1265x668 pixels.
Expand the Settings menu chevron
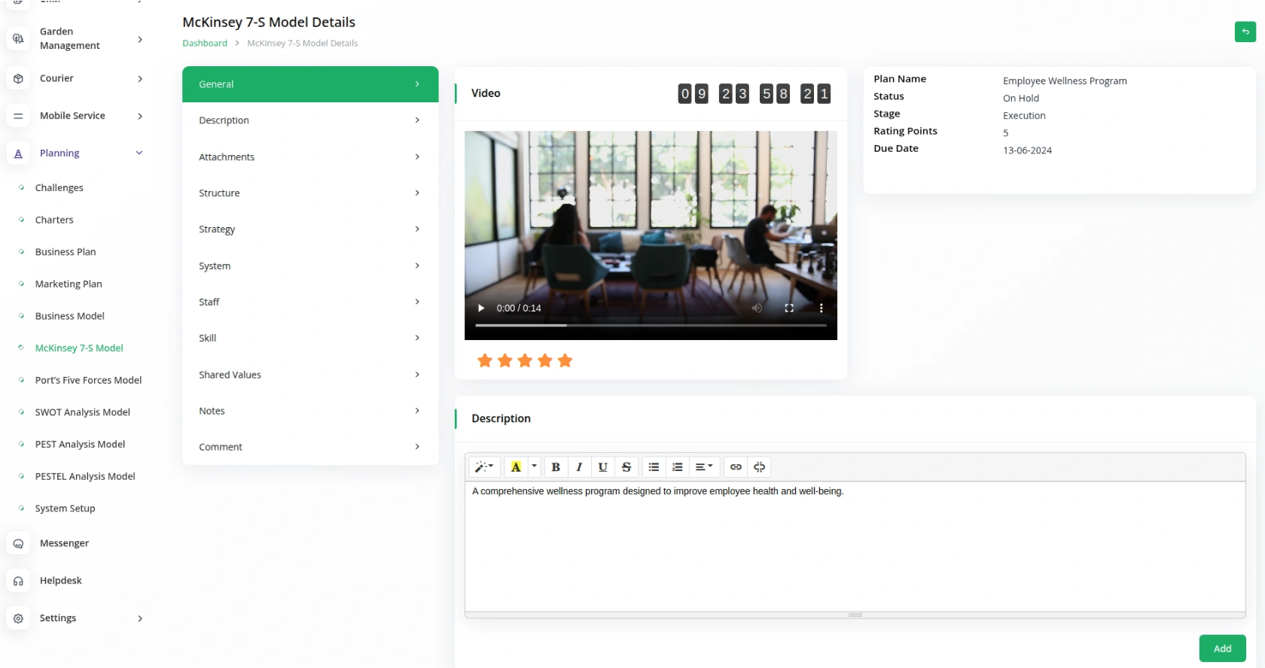pos(140,618)
